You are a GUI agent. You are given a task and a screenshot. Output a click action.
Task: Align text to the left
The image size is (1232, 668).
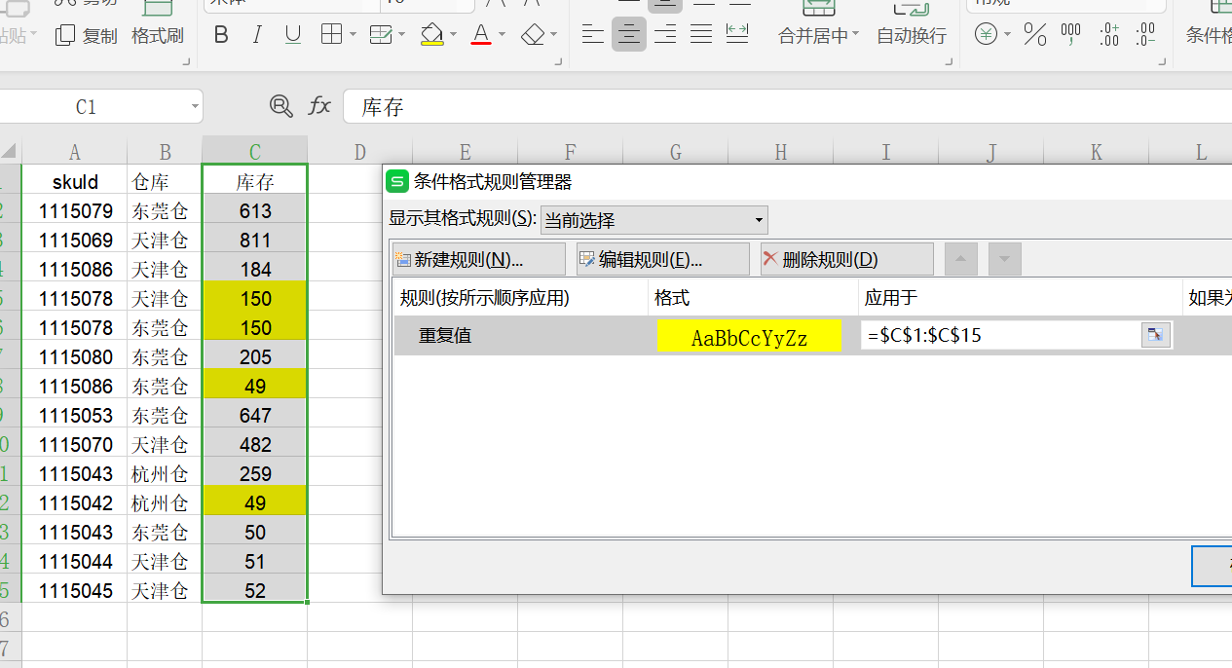592,36
